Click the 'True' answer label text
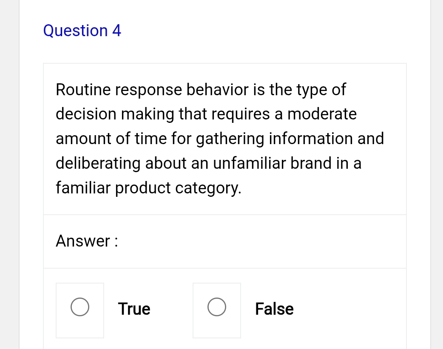The image size is (443, 349). [x=134, y=309]
